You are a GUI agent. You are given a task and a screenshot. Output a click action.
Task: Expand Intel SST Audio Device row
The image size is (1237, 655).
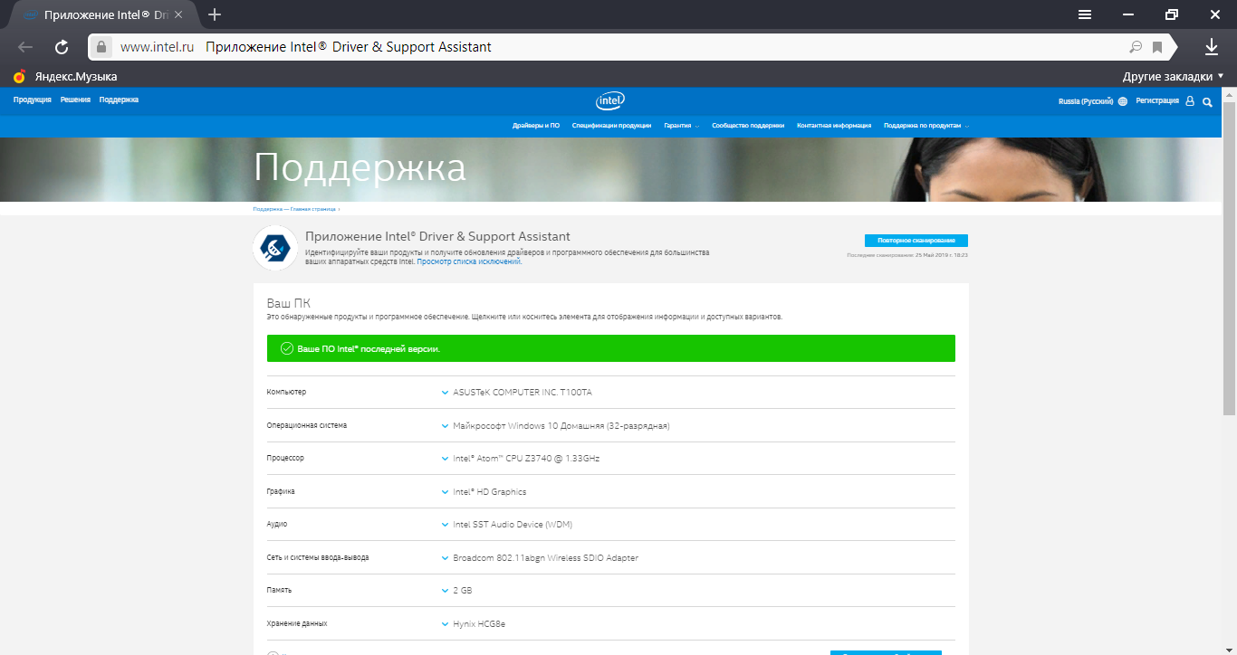click(x=610, y=525)
